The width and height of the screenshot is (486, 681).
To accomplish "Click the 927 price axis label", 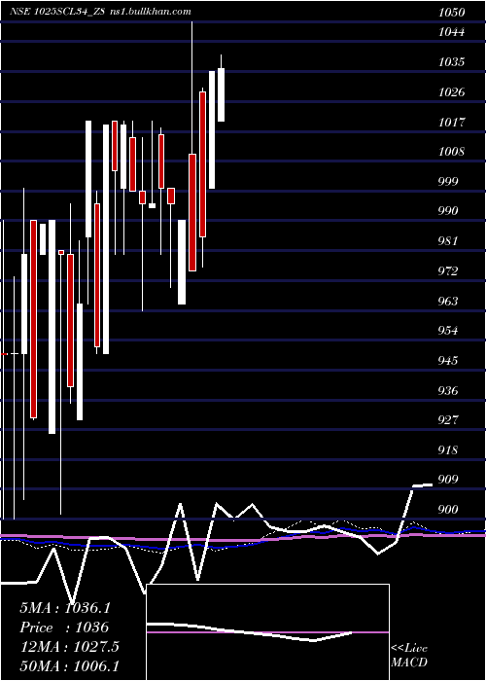I will click(x=448, y=420).
